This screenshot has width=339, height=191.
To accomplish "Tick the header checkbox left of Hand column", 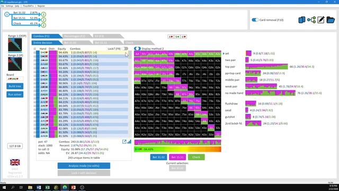I will tap(35, 49).
